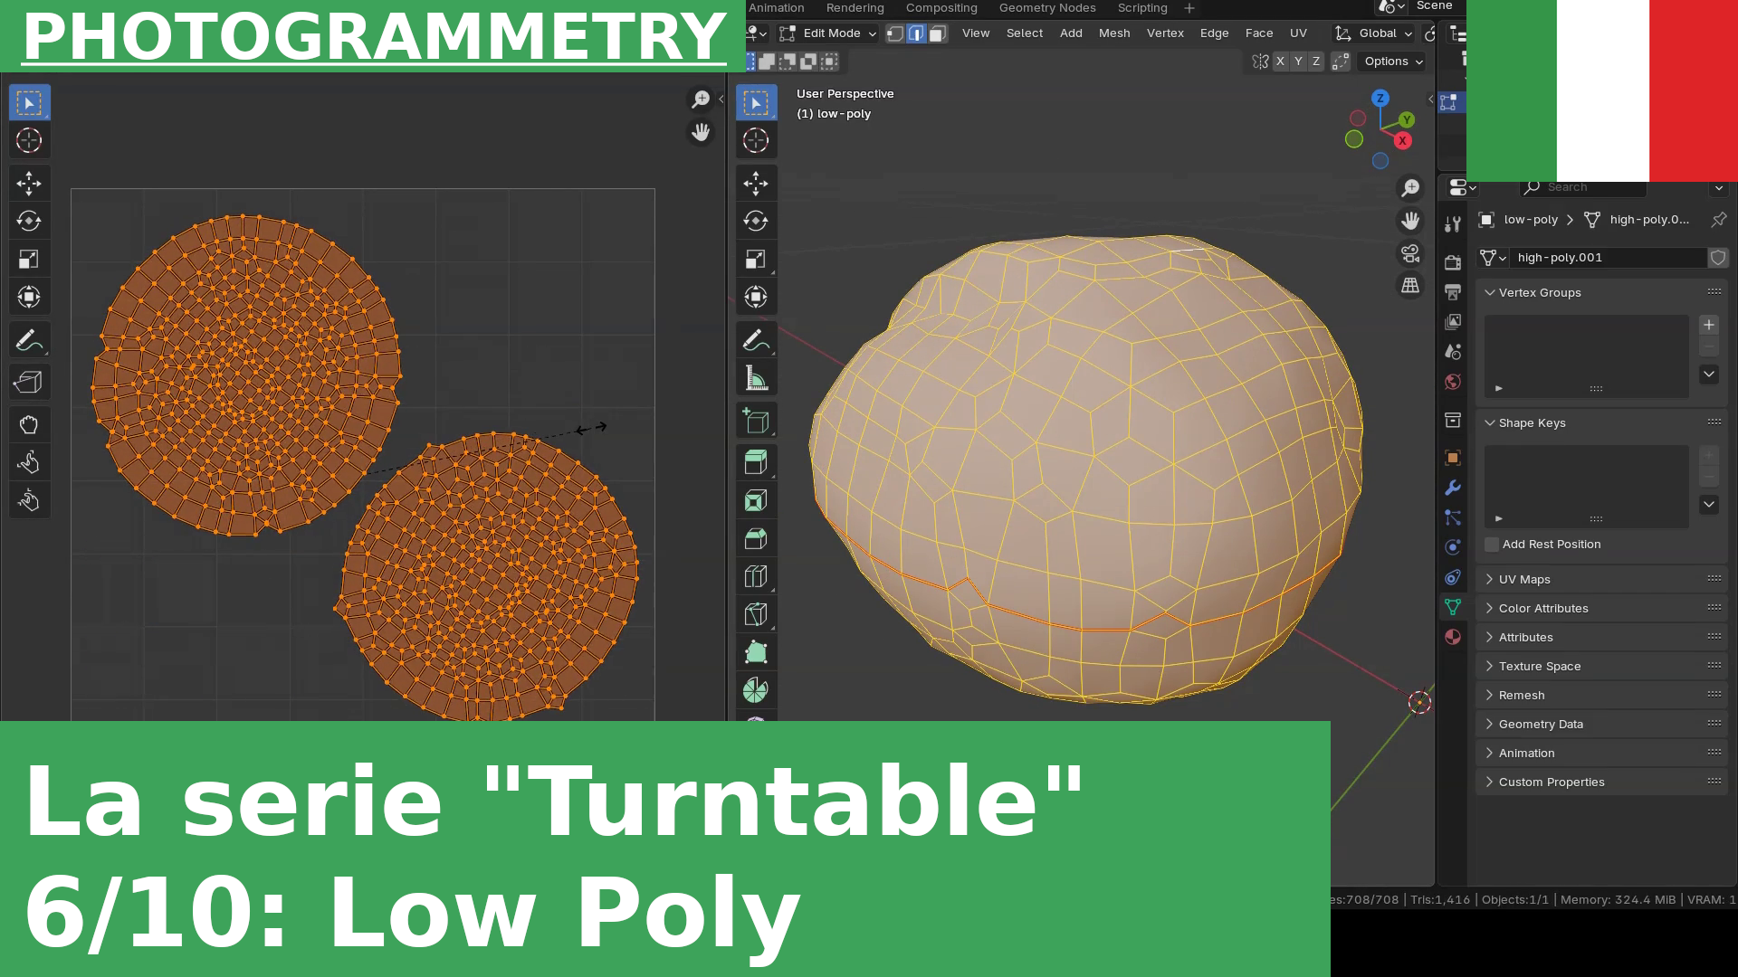Image resolution: width=1738 pixels, height=977 pixels.
Task: Select the Rip Region tool in the UV editor
Action: (29, 383)
